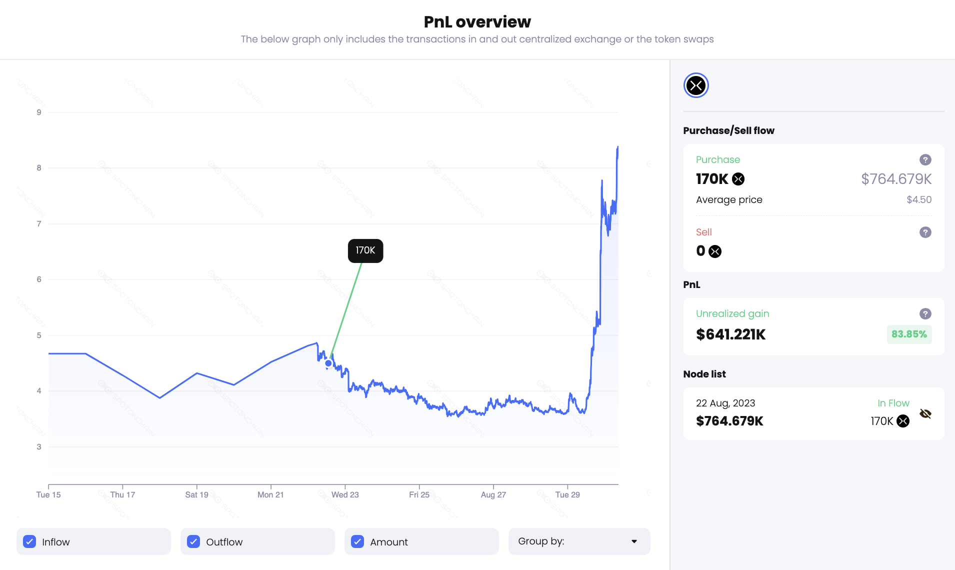Viewport: 955px width, 570px height.
Task: Click the Wed 23 date label on the axis
Action: point(345,494)
